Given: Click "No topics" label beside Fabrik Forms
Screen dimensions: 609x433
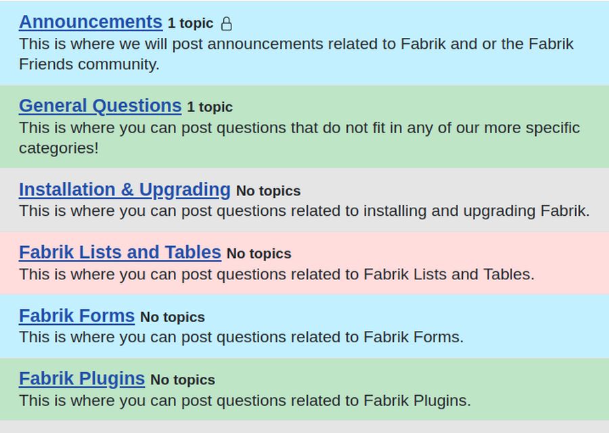Looking at the screenshot, I should [x=172, y=317].
